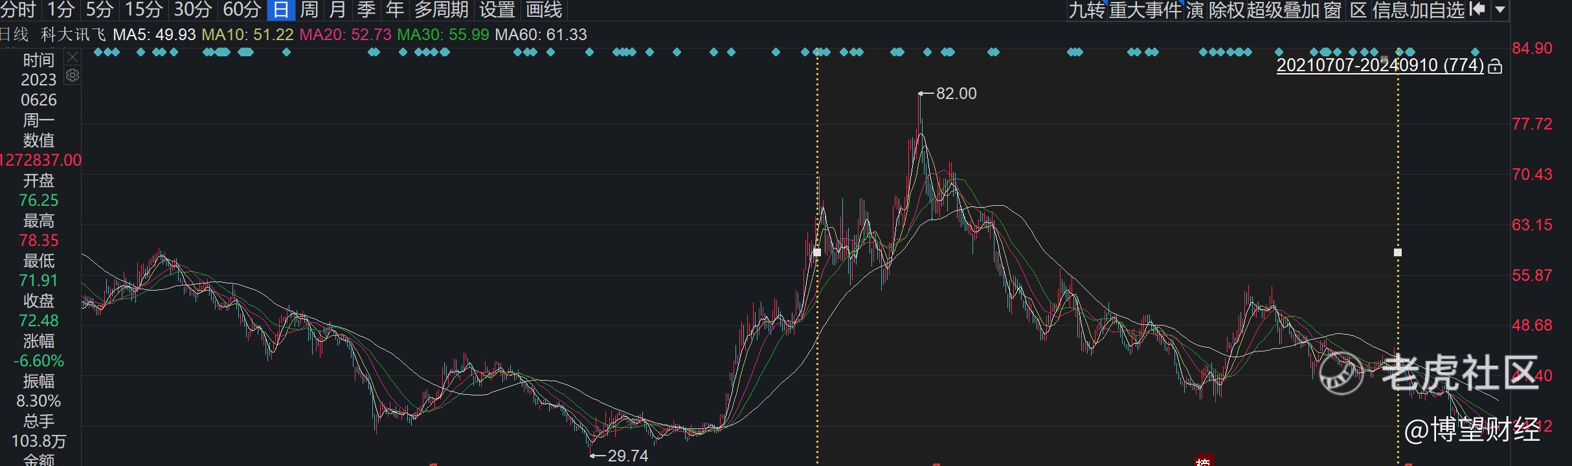Click the lock icon beside date range
Viewport: 1572px width, 466px height.
1495,66
